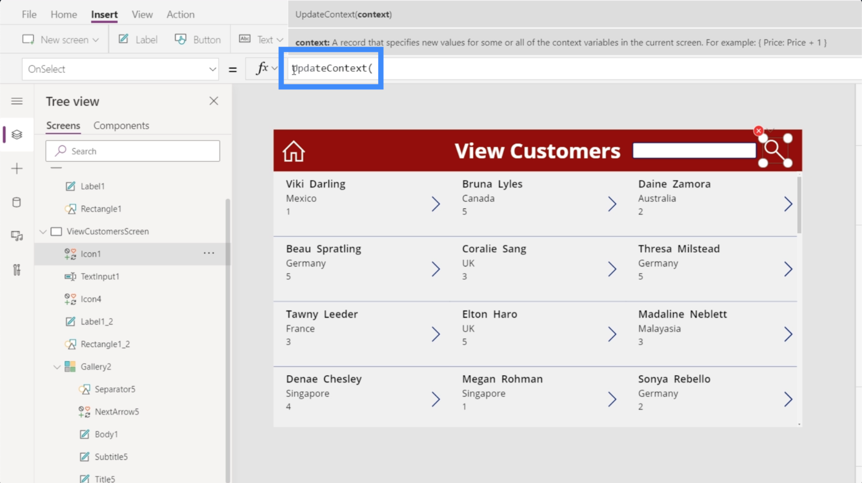Click the arrow next to Tawny Leeder
This screenshot has height=483, width=862.
pyautogui.click(x=436, y=335)
